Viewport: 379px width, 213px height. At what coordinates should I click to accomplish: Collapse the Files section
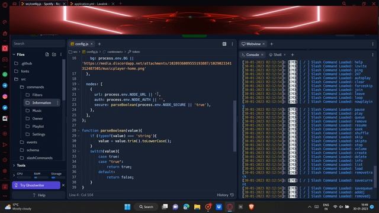coord(14,54)
